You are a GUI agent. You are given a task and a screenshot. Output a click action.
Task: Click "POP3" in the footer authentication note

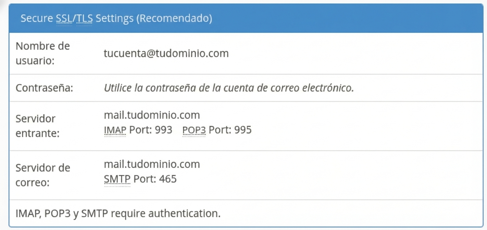(x=58, y=214)
